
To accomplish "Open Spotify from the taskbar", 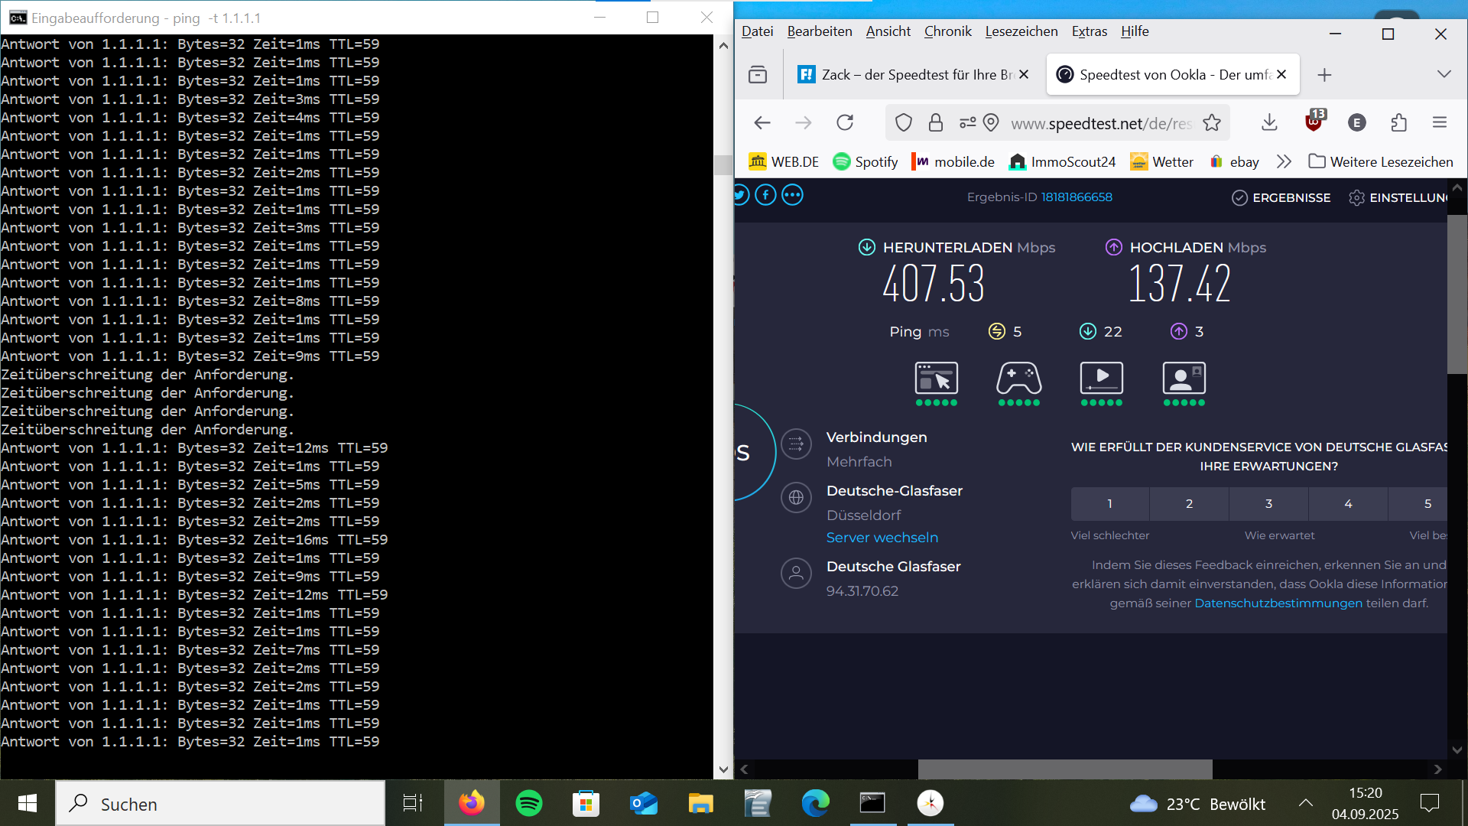I will pos(529,803).
